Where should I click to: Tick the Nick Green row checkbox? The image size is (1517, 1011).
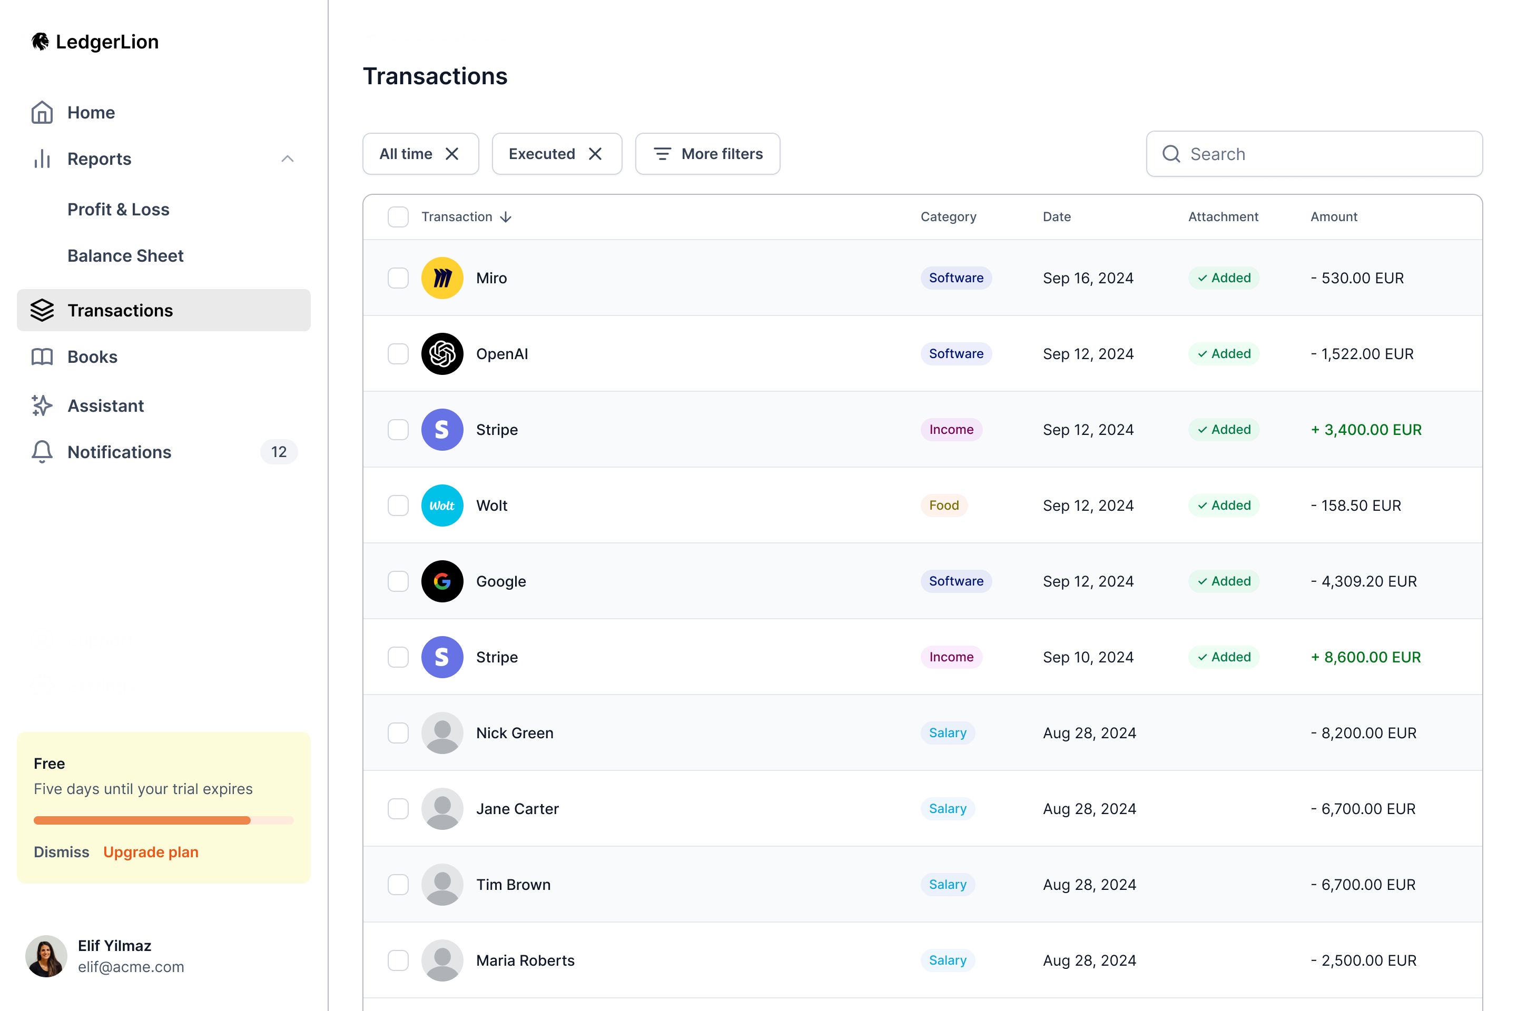point(398,733)
